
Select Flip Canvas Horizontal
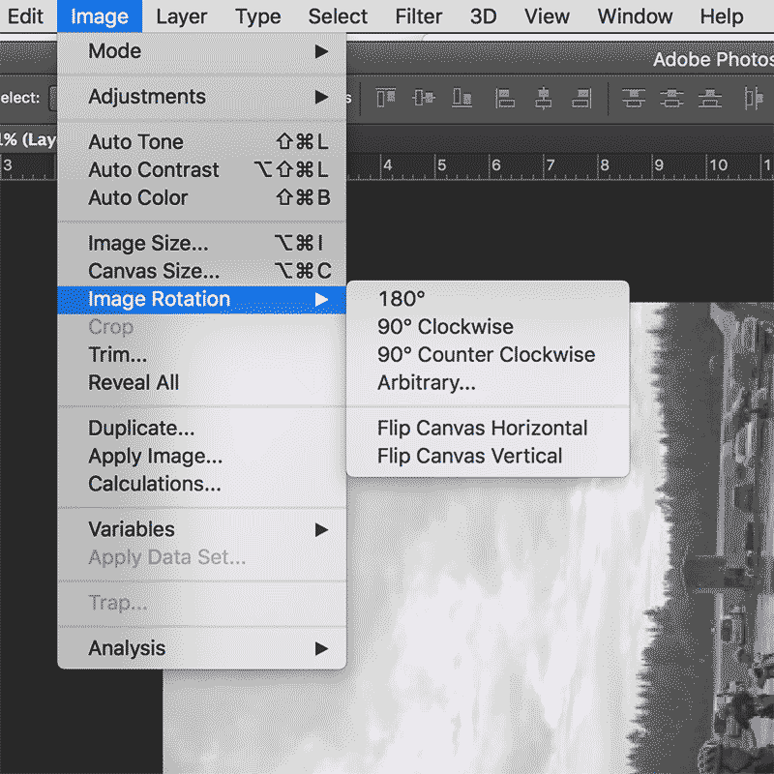pos(482,428)
